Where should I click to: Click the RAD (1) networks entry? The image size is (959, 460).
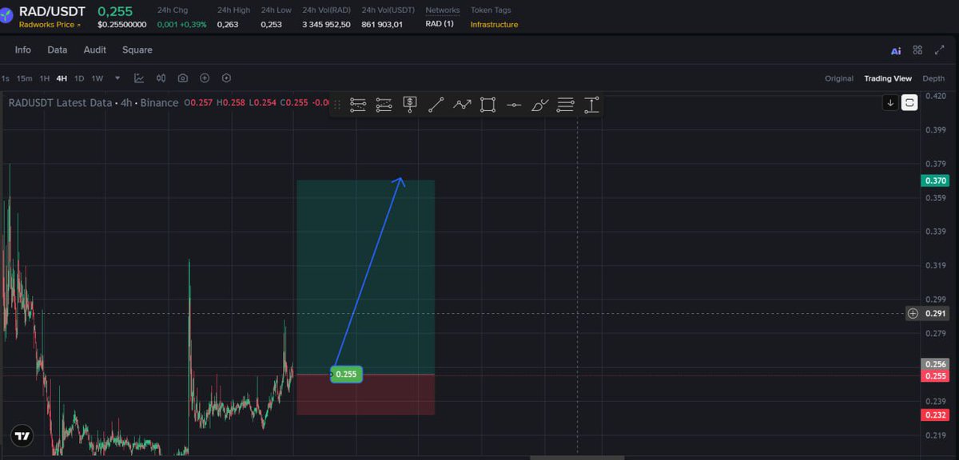pos(440,24)
